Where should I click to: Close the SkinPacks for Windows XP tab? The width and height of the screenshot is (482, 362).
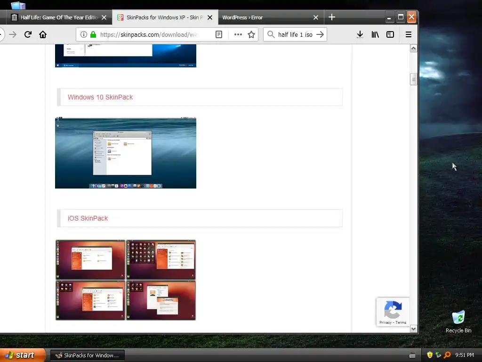pos(210,17)
